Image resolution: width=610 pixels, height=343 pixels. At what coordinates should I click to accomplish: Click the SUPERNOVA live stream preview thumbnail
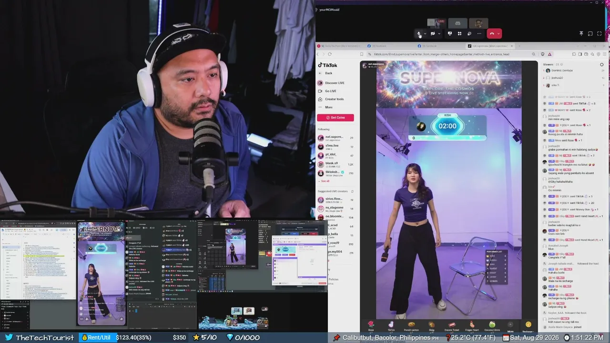pyautogui.click(x=101, y=273)
